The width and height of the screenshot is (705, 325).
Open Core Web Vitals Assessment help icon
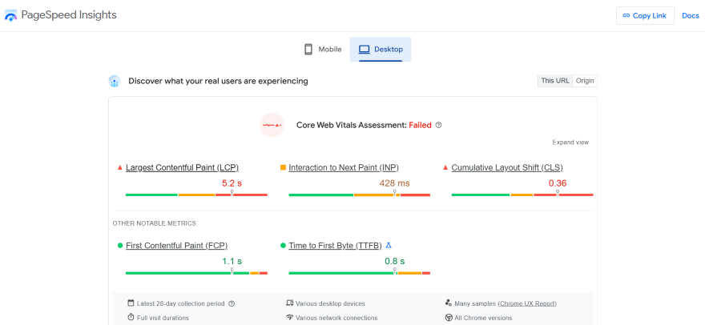point(439,126)
